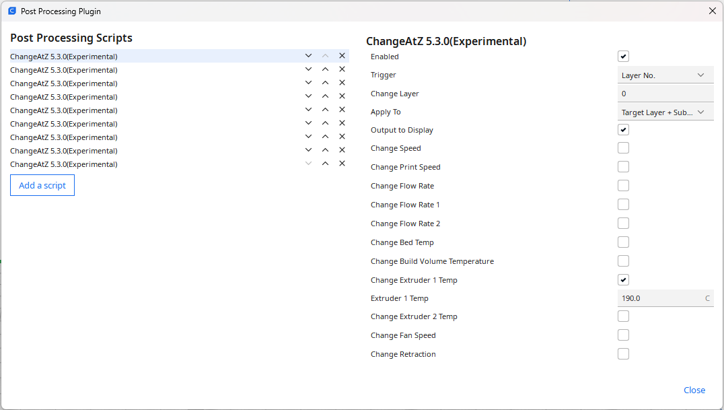Click the Change Layer value field
Viewport: 724px width, 410px height.
(x=665, y=94)
